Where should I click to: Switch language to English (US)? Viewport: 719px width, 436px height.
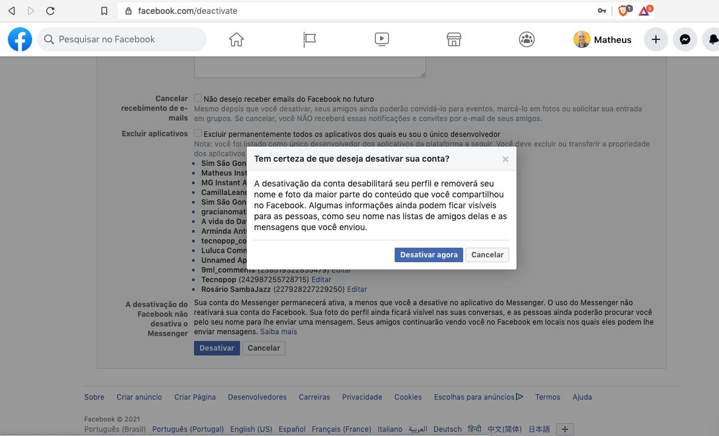[x=251, y=429]
